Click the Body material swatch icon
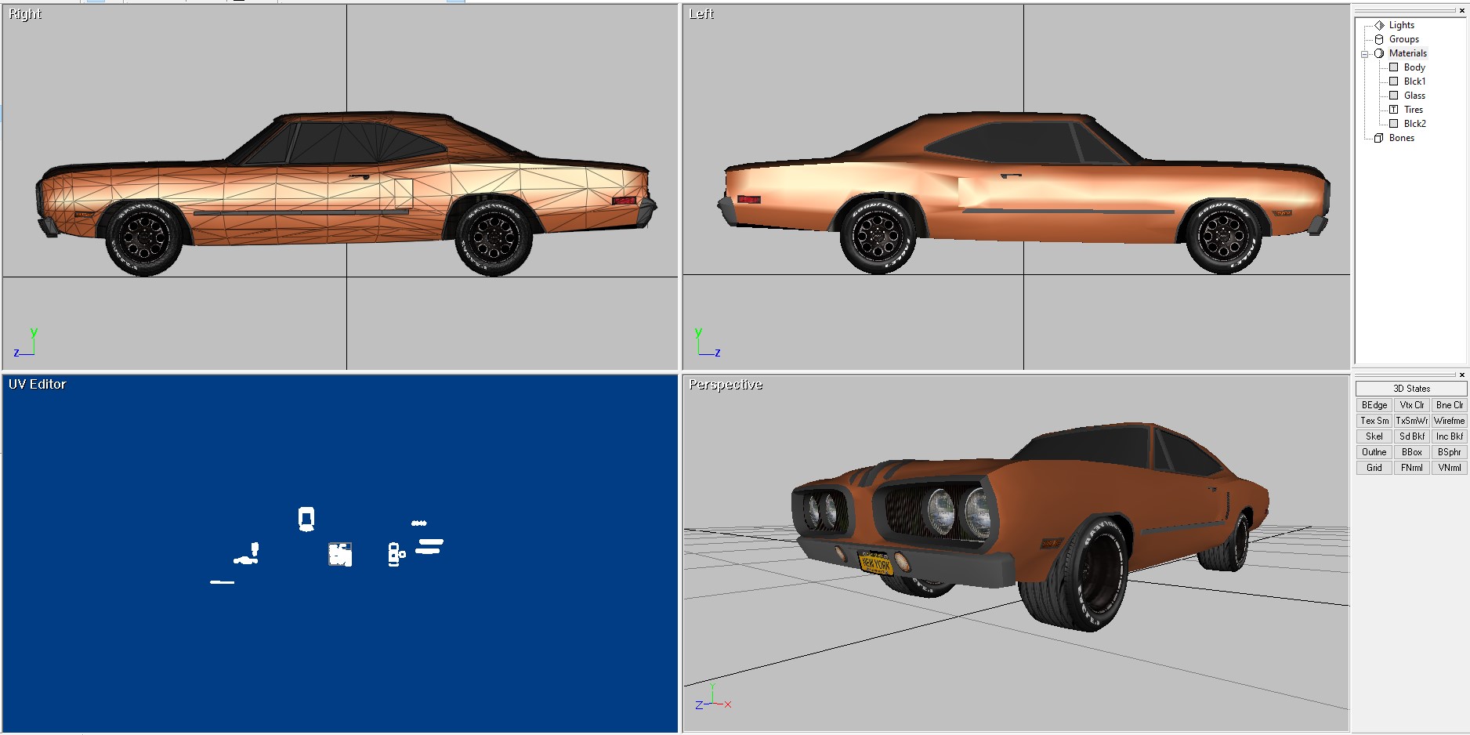This screenshot has width=1470, height=735. tap(1393, 67)
